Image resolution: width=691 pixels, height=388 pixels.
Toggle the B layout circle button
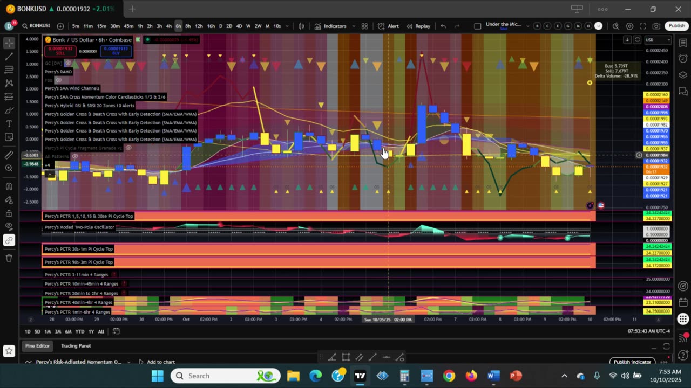tap(537, 26)
